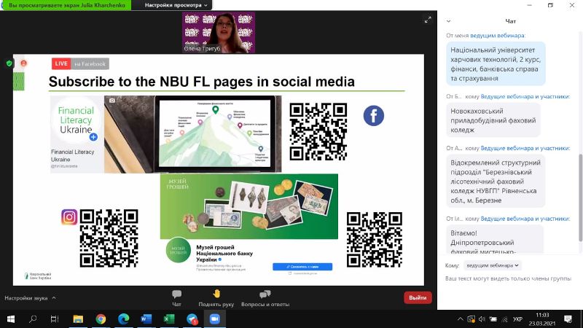Image resolution: width=583 pixels, height=328 pixels.
Task: Click the Zoom icon in taskbar
Action: coord(214,319)
